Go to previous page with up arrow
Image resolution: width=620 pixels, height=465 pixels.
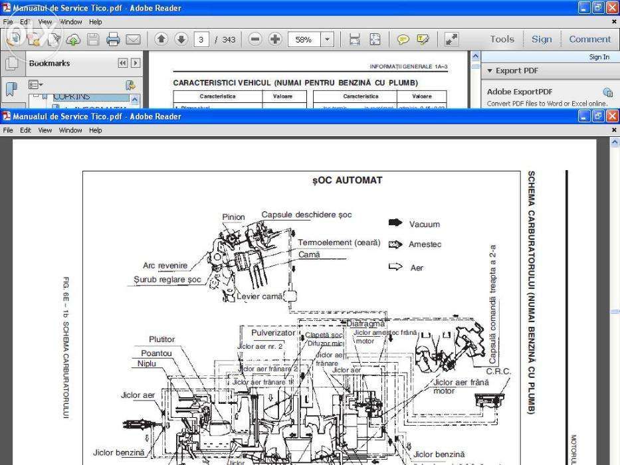pyautogui.click(x=161, y=39)
